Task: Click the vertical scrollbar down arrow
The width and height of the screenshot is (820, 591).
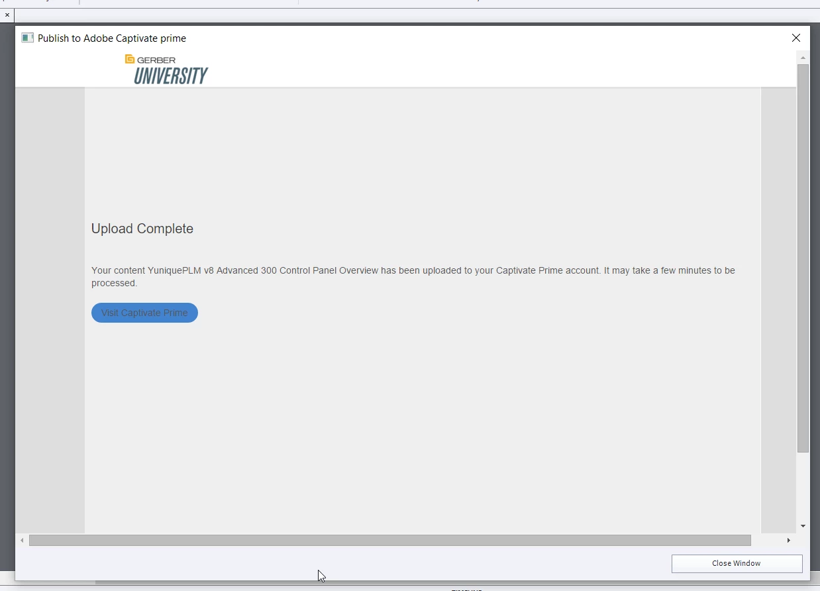Action: (803, 526)
